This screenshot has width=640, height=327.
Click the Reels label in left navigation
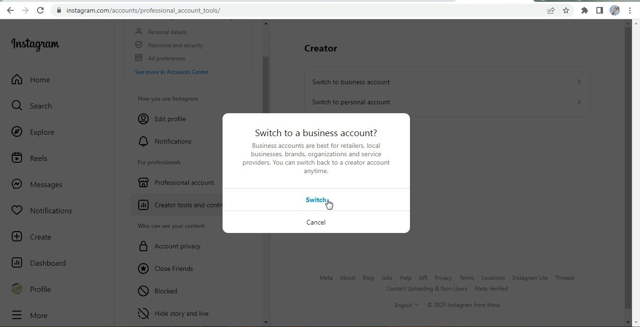click(38, 159)
